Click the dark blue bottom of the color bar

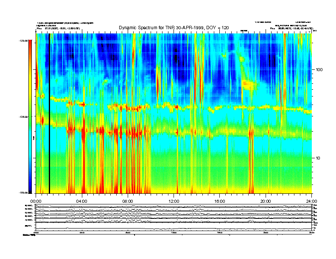pyautogui.click(x=30, y=189)
